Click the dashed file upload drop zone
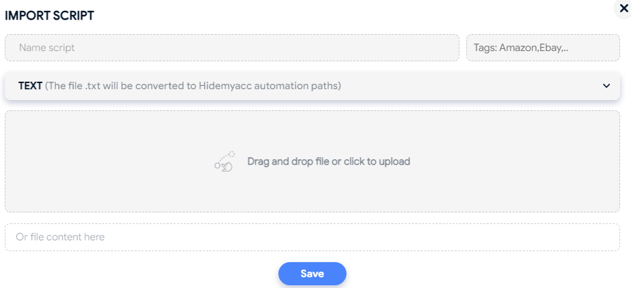 pos(312,161)
